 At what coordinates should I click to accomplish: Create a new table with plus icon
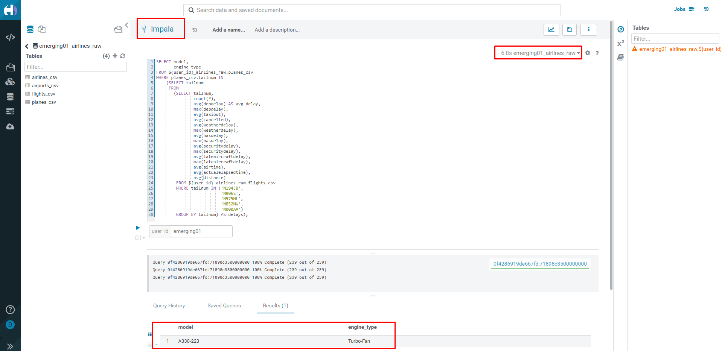(115, 56)
